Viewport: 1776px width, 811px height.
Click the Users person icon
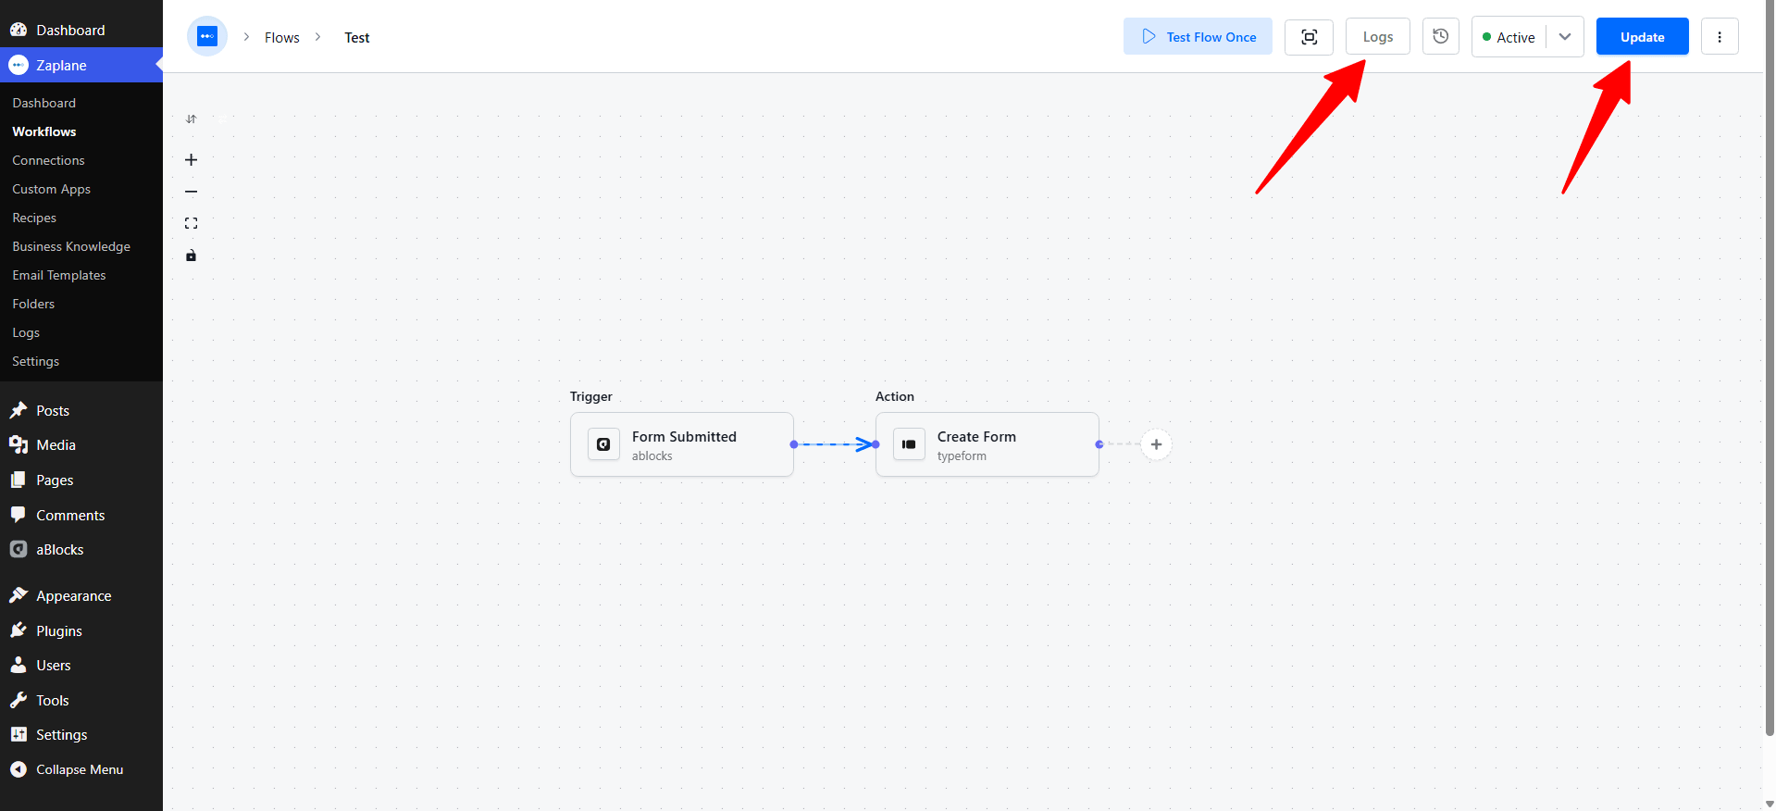click(19, 665)
